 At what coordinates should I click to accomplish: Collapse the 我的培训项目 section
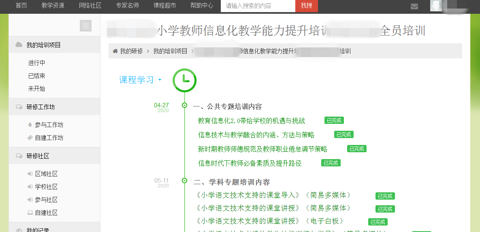[x=44, y=45]
